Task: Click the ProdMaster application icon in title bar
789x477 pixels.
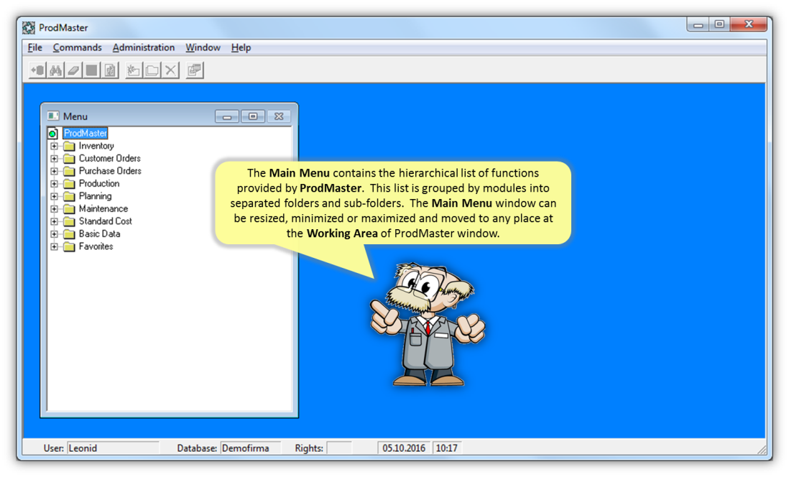Action: click(x=29, y=28)
